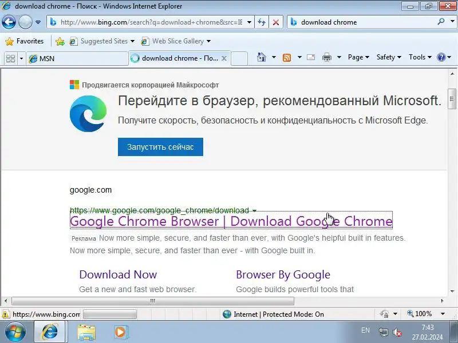
Task: Click the address bar URL field
Action: pyautogui.click(x=151, y=22)
